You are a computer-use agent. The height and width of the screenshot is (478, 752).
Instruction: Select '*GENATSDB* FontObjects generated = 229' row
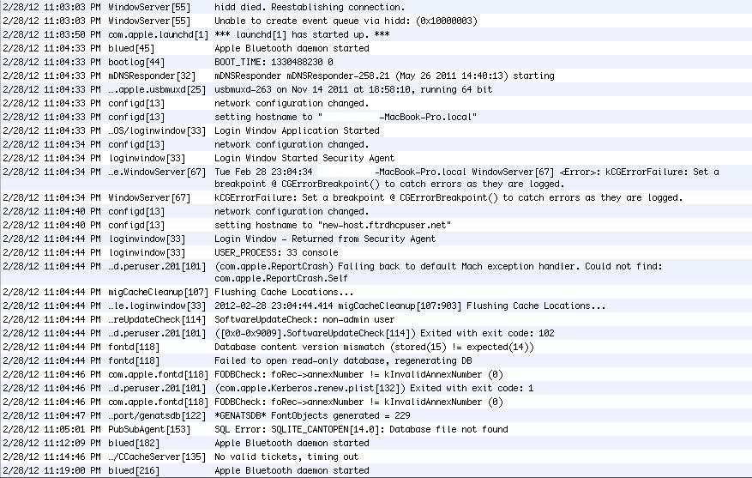[x=376, y=415]
